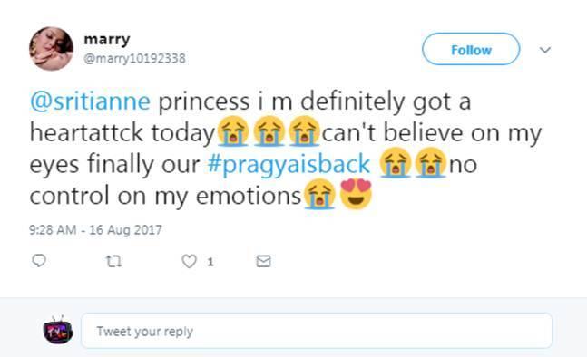Open the @marry10192338 handle
Screen dimensions: 587x357
(134, 58)
